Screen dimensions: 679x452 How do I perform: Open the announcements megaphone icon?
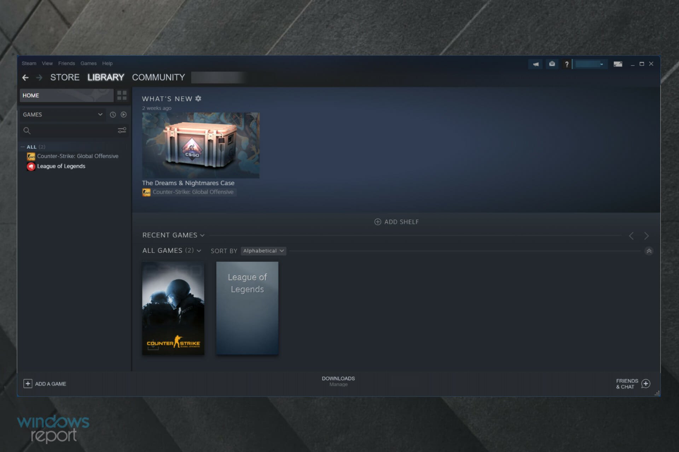pos(536,64)
